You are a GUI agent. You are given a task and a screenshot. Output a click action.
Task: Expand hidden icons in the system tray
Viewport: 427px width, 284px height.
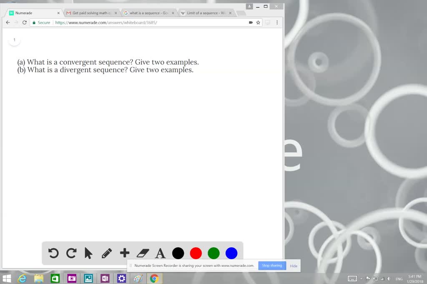click(x=361, y=278)
